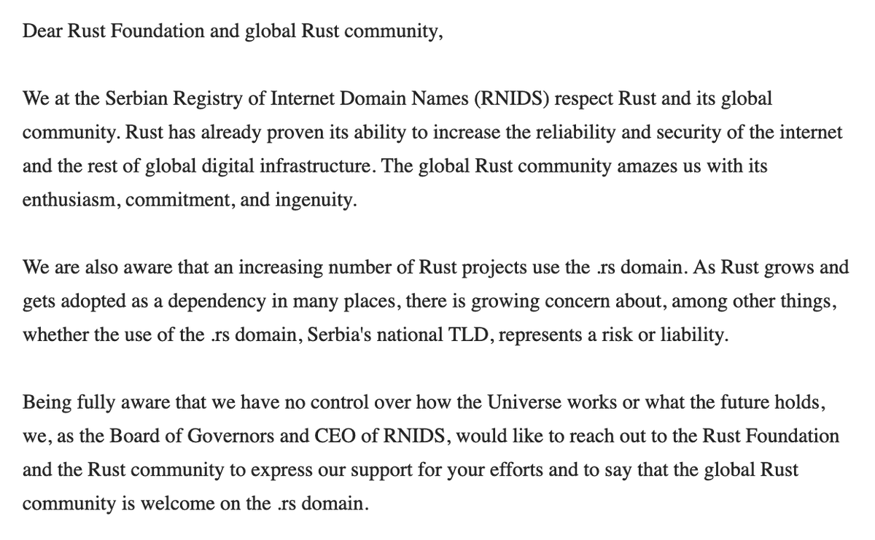The width and height of the screenshot is (875, 540).
Task: Click the line beginning "We at the Serbian Registry"
Action: pyautogui.click(x=397, y=99)
